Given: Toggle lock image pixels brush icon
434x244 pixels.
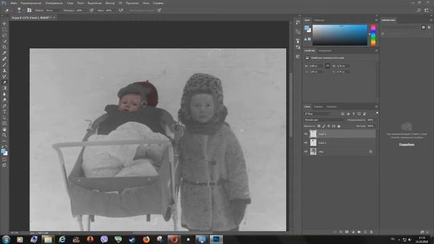Looking at the screenshot, I should click(323, 126).
